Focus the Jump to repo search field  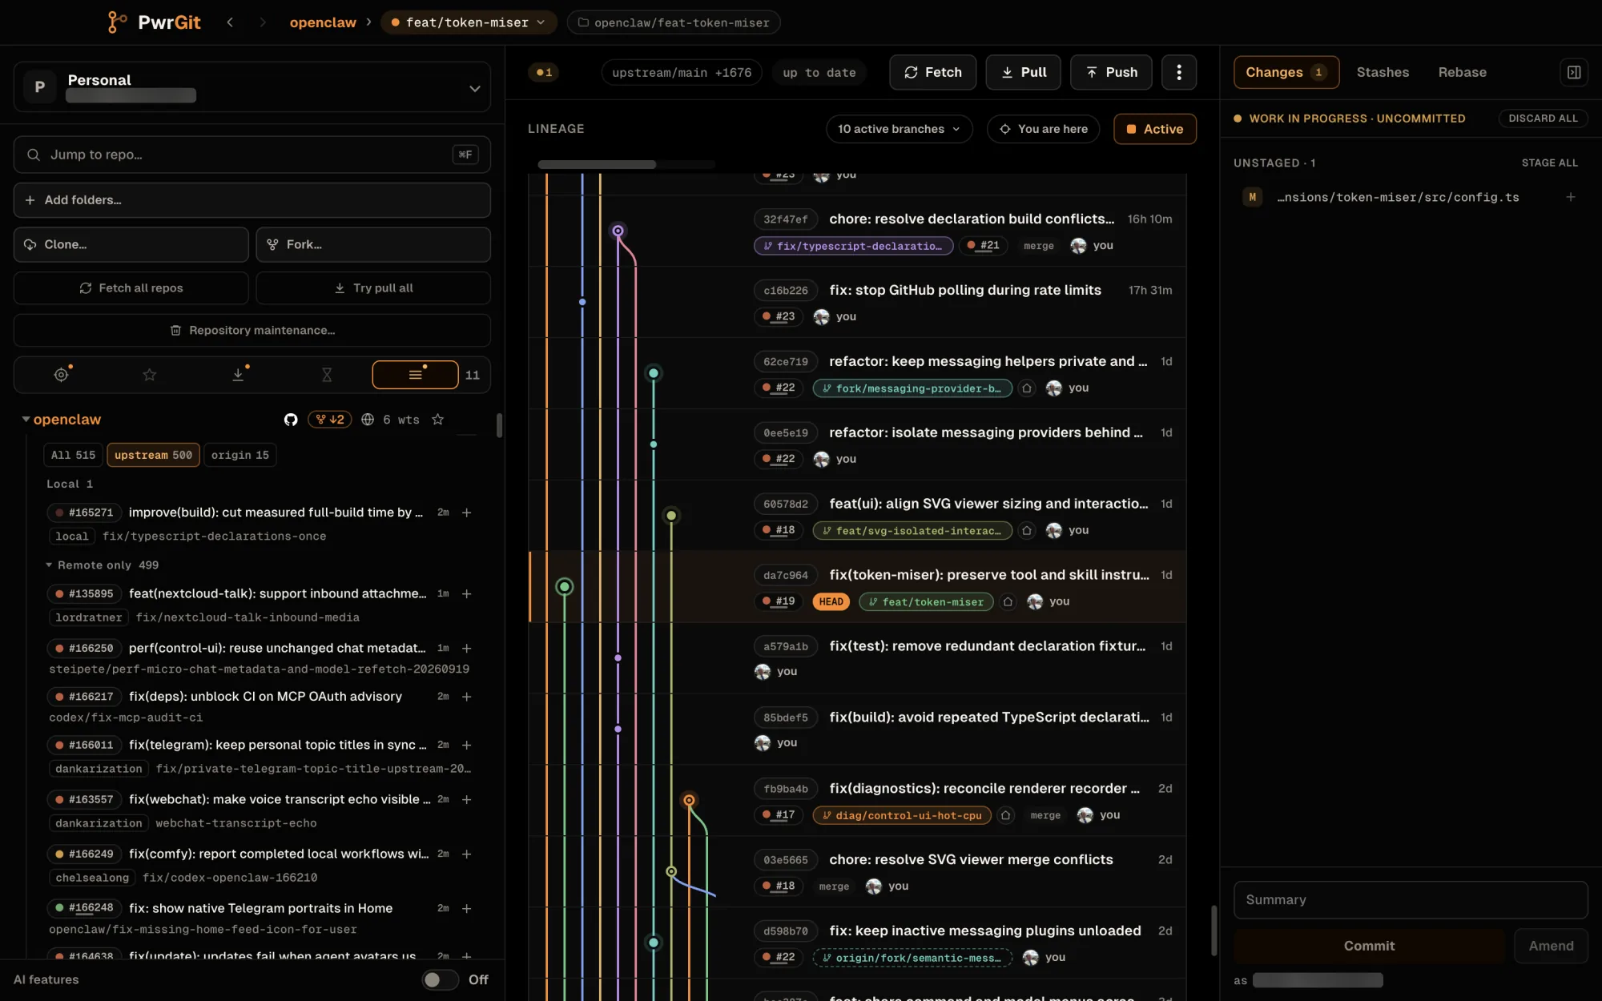coord(252,155)
